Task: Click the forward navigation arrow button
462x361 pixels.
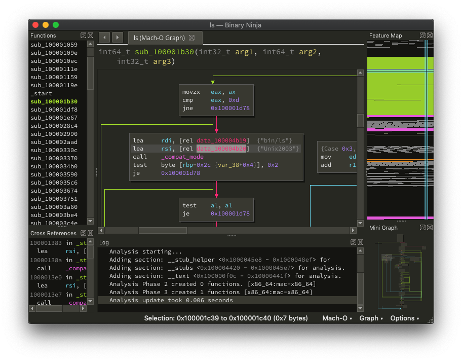Action: pos(117,38)
